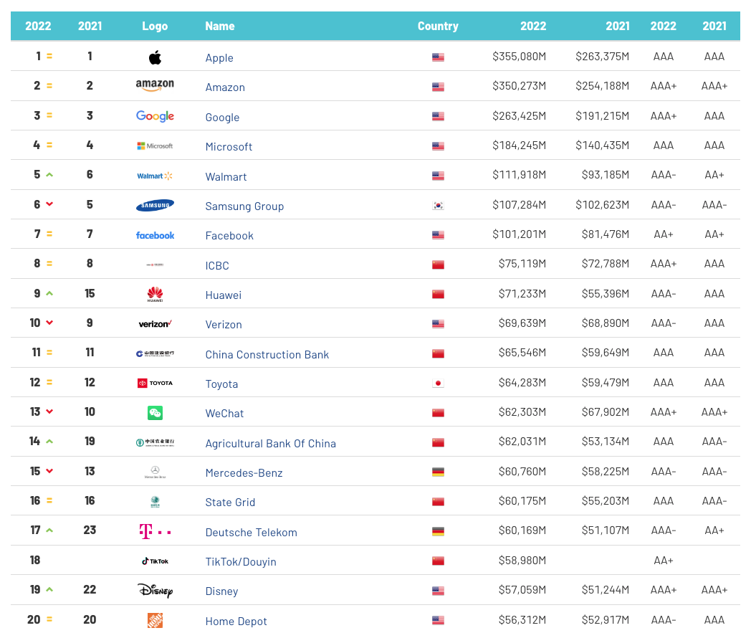Viewport: 751px width, 633px height.
Task: Open the Huawei brand link
Action: (x=223, y=295)
